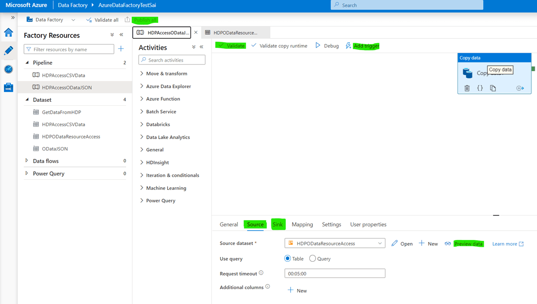Add New additional column
The height and width of the screenshot is (304, 537).
(x=297, y=290)
